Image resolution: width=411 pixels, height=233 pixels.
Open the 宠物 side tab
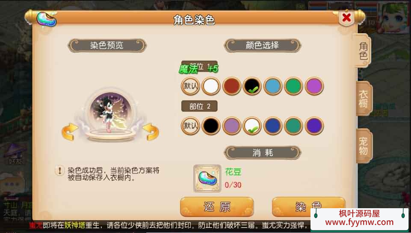pyautogui.click(x=364, y=146)
